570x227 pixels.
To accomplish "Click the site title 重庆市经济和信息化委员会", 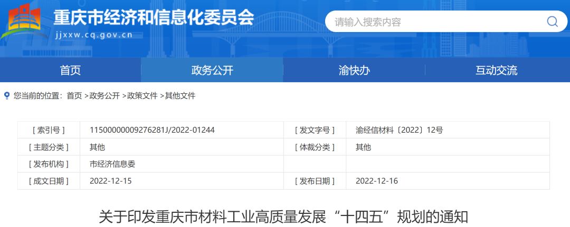I will click(154, 17).
